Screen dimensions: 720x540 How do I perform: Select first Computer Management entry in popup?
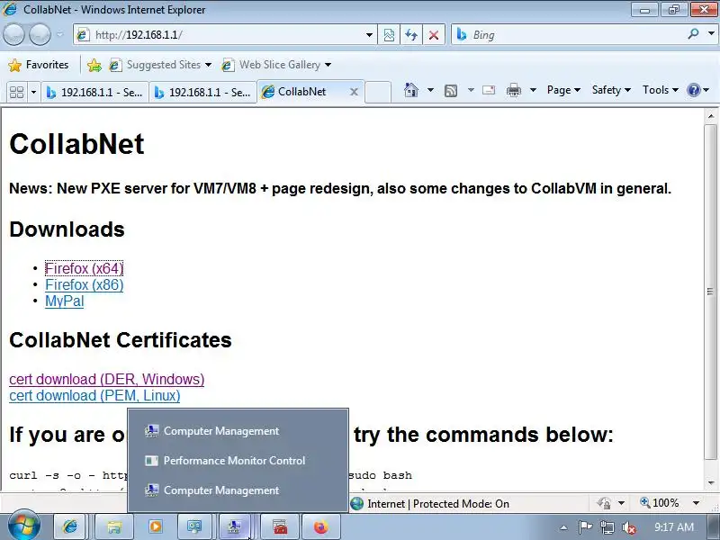[x=238, y=431]
